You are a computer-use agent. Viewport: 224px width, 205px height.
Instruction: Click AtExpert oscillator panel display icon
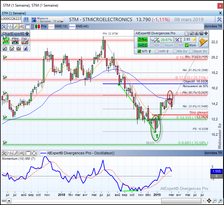tap(201, 33)
